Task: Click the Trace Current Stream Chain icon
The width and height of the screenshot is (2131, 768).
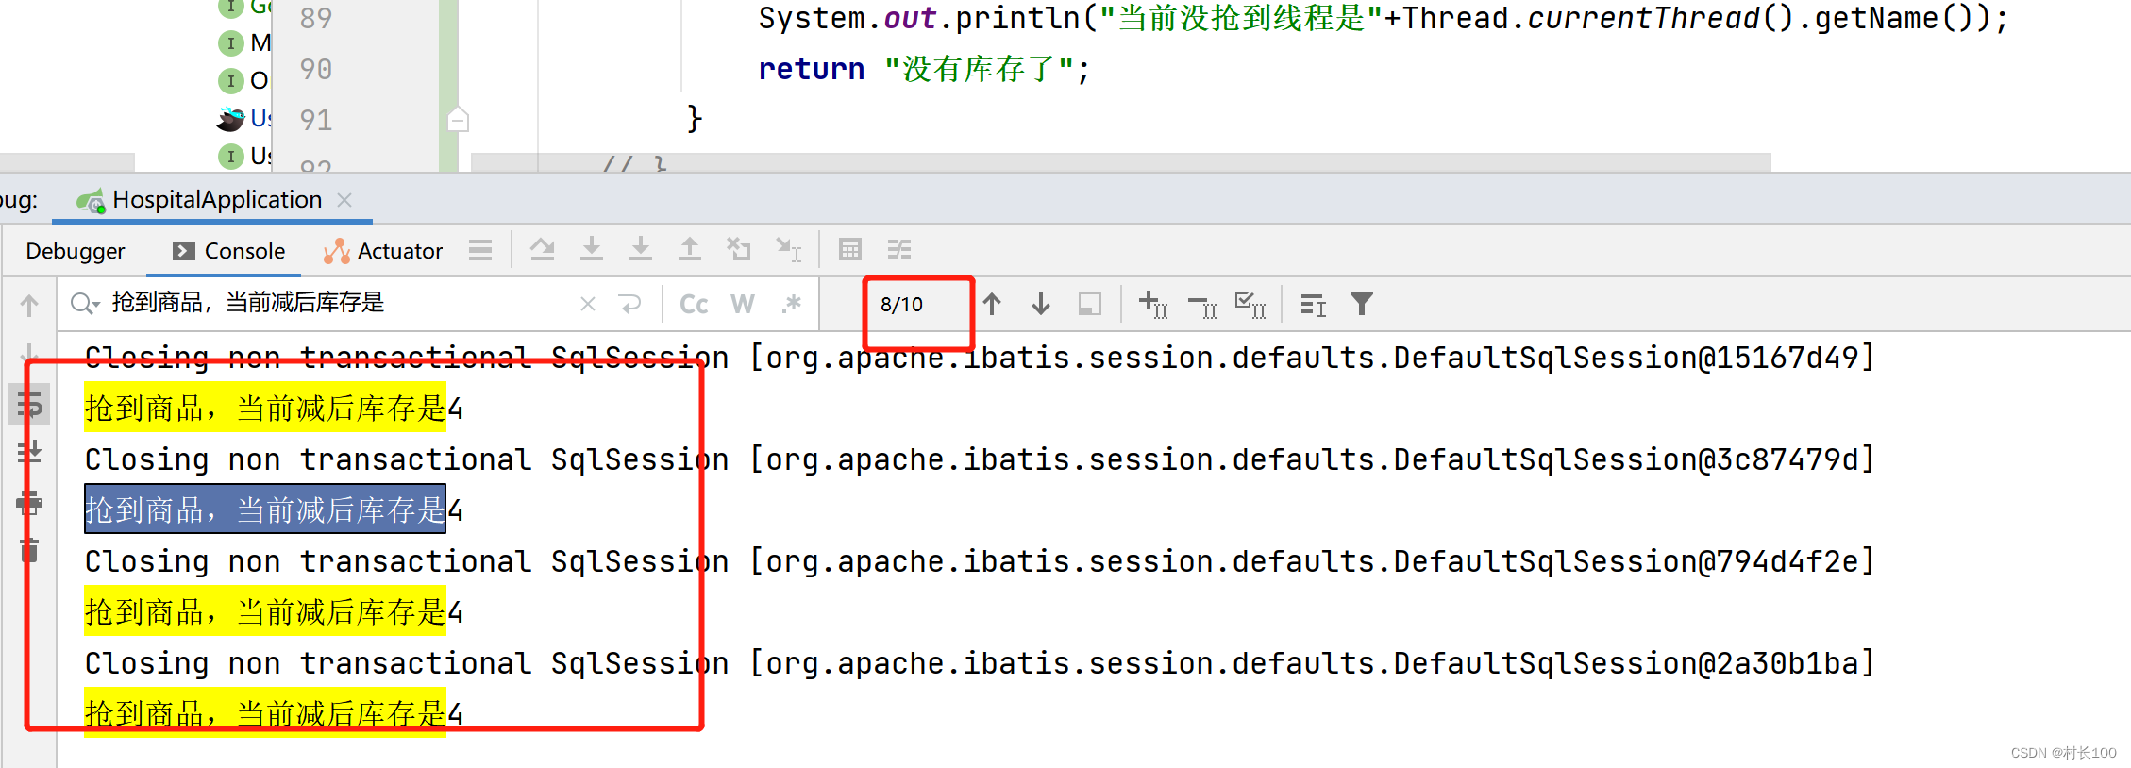Action: (x=899, y=250)
